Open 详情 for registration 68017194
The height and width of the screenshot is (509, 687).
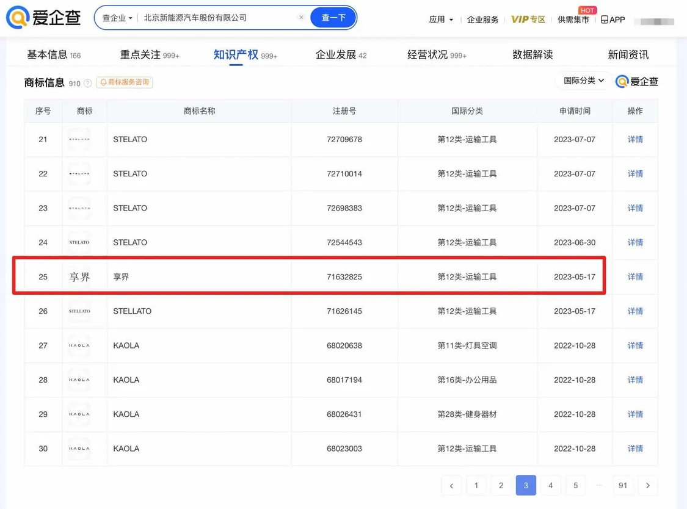pyautogui.click(x=635, y=380)
